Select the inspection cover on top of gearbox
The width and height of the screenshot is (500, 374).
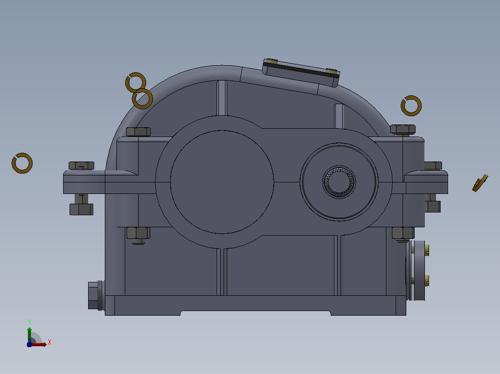(x=301, y=73)
